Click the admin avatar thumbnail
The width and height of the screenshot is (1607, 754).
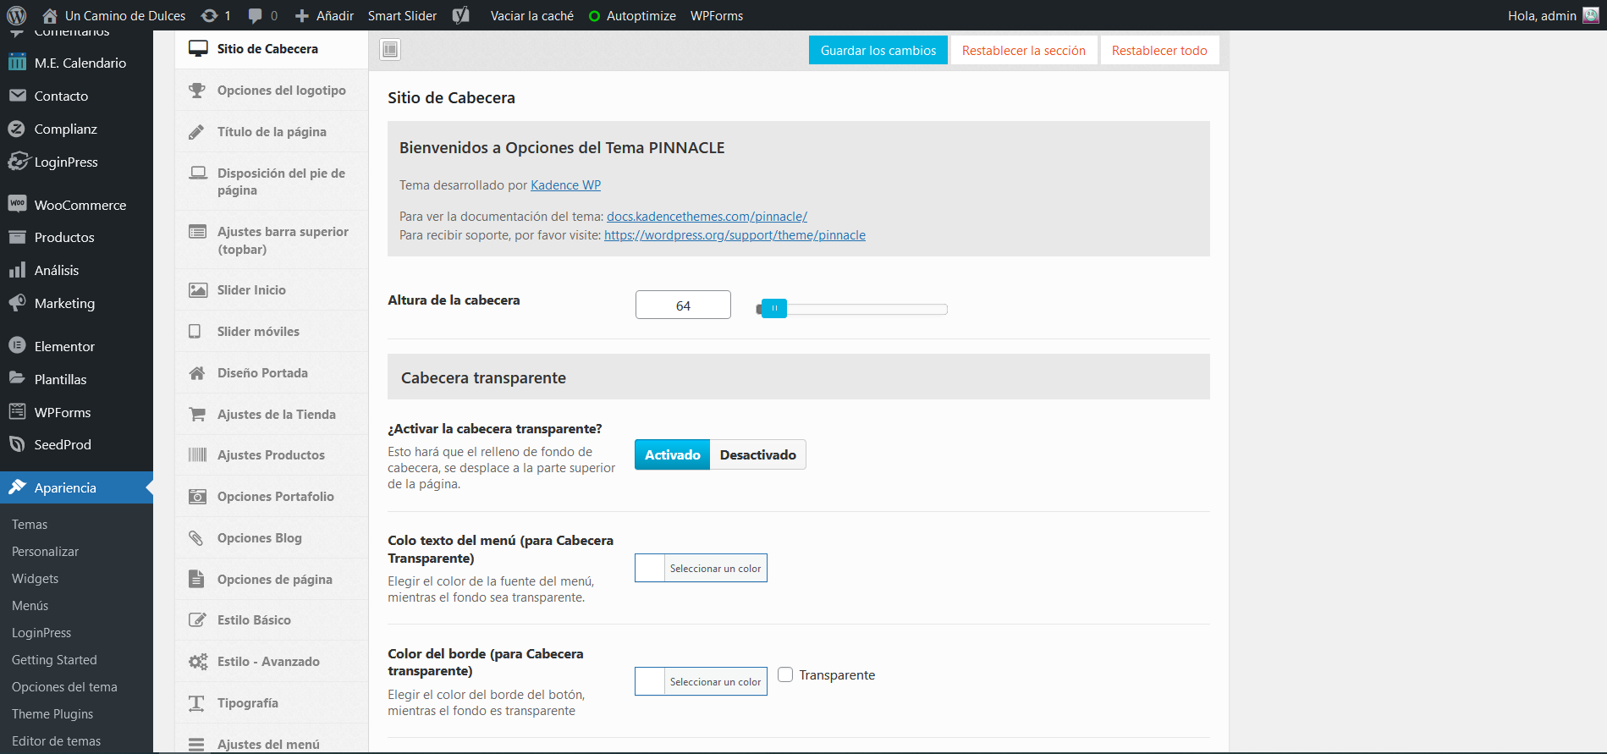pos(1591,15)
